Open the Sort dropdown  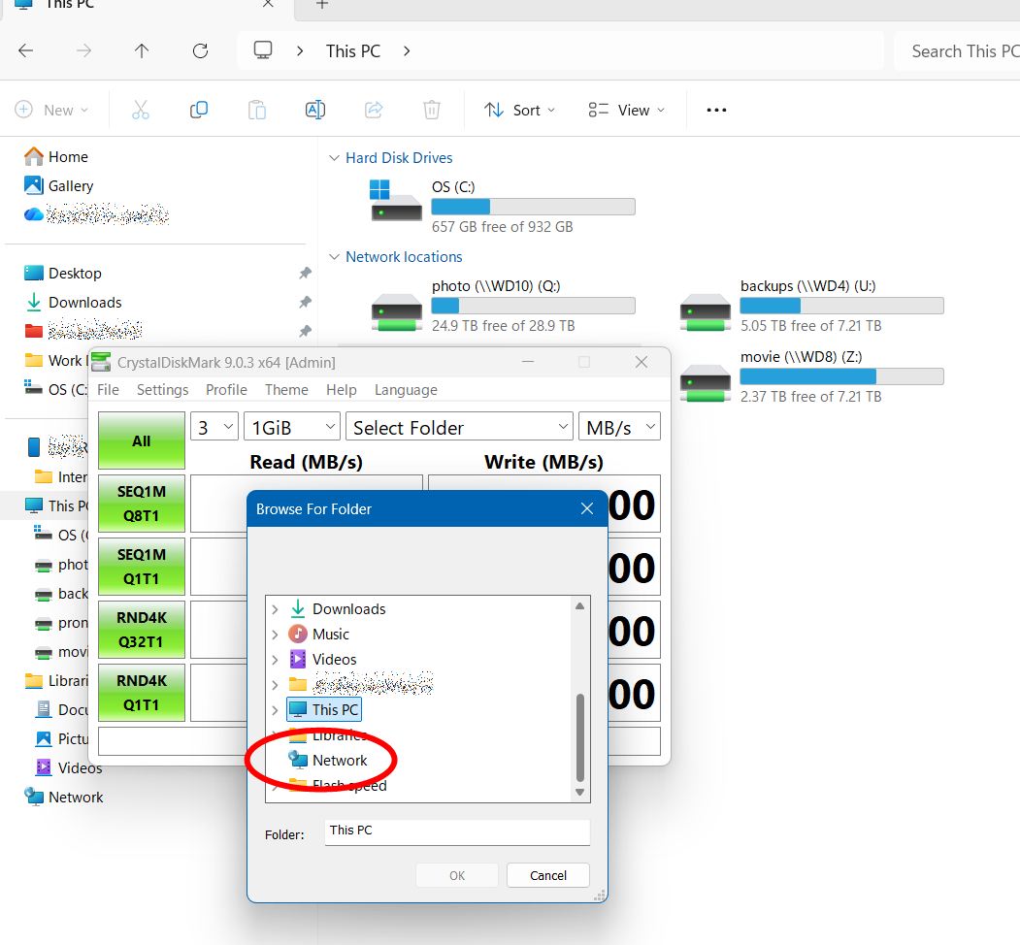(x=519, y=110)
